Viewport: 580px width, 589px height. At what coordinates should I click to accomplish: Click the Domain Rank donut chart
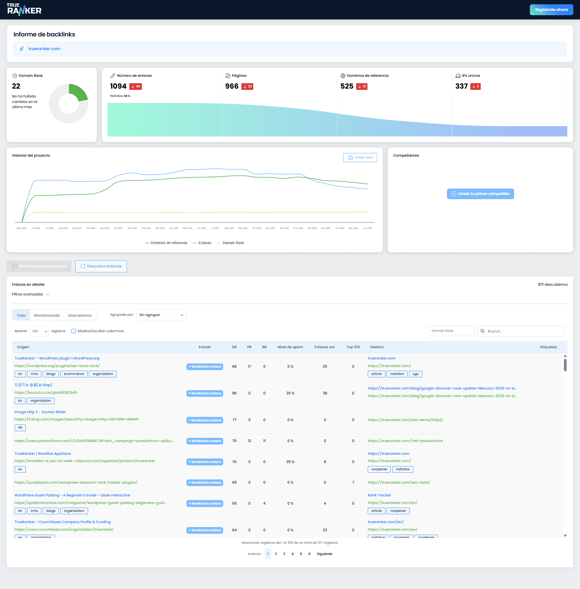69,104
